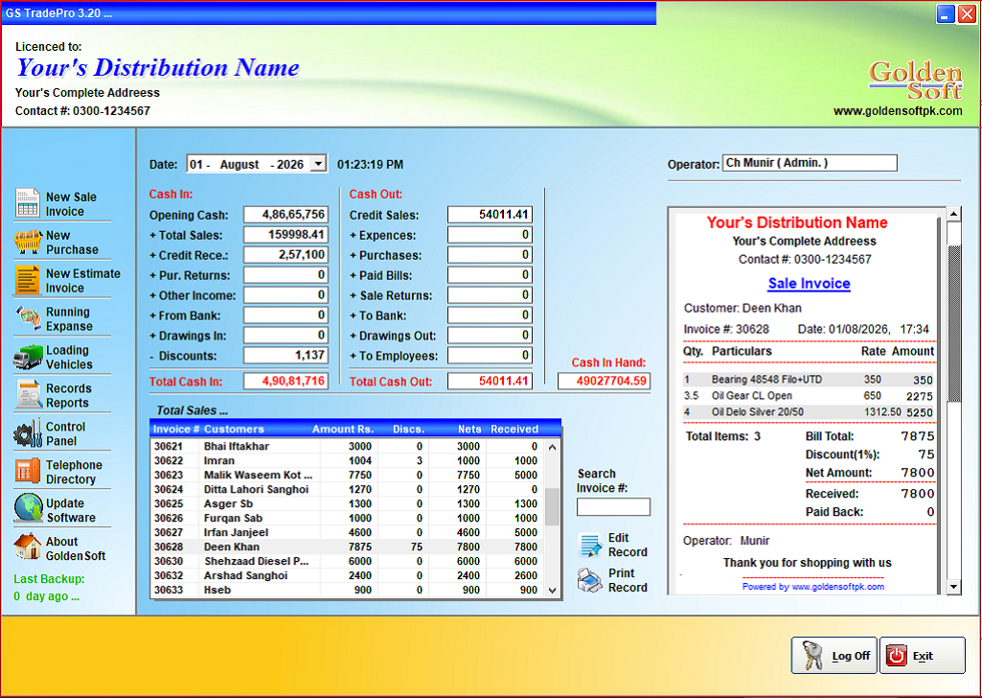
Task: Select the Control Panel menu label
Action: pyautogui.click(x=65, y=433)
